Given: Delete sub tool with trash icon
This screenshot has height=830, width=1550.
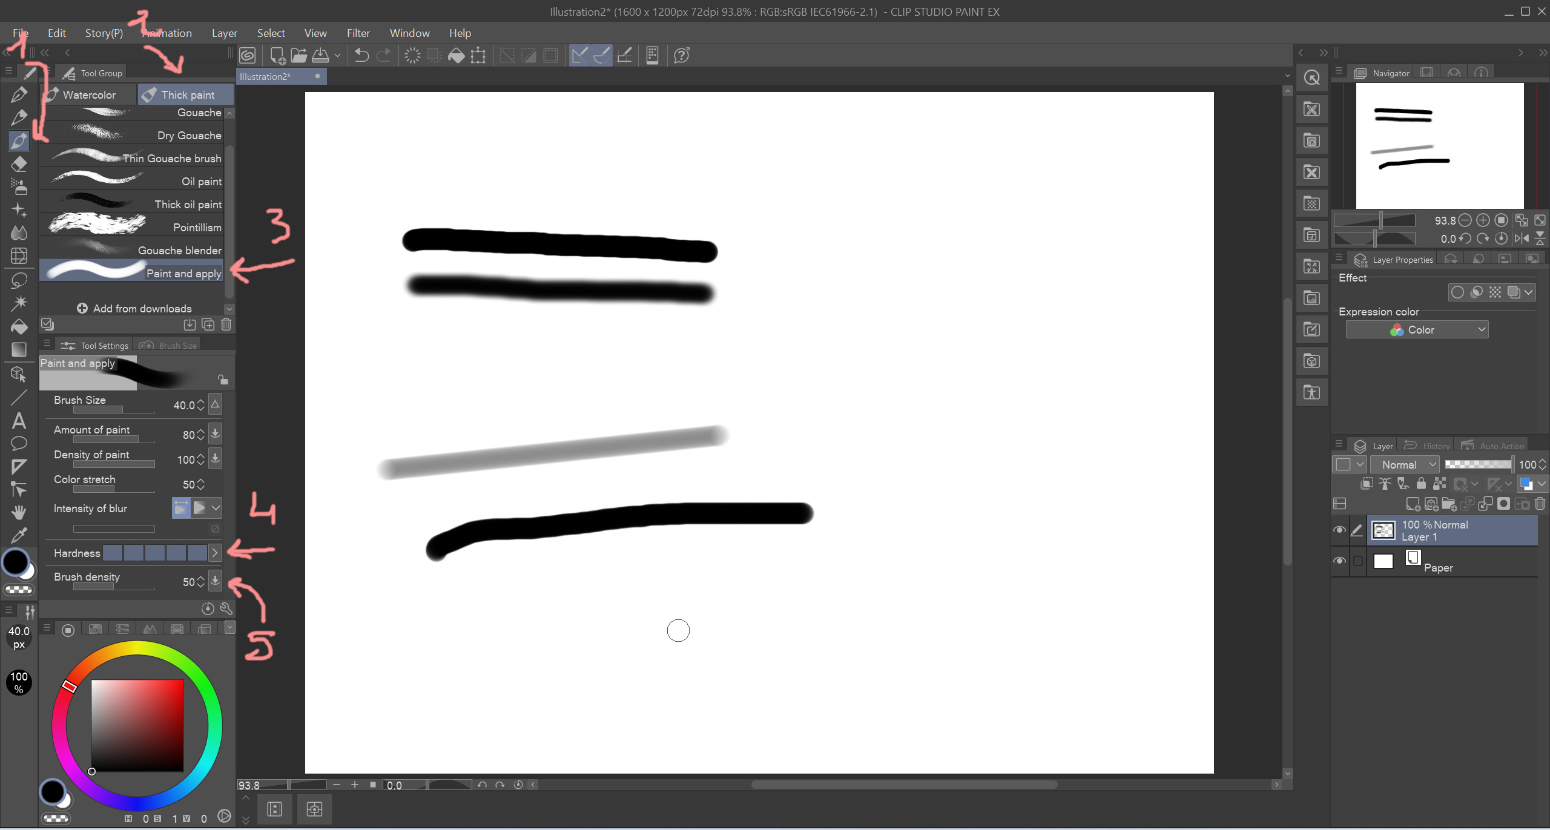Looking at the screenshot, I should (226, 324).
